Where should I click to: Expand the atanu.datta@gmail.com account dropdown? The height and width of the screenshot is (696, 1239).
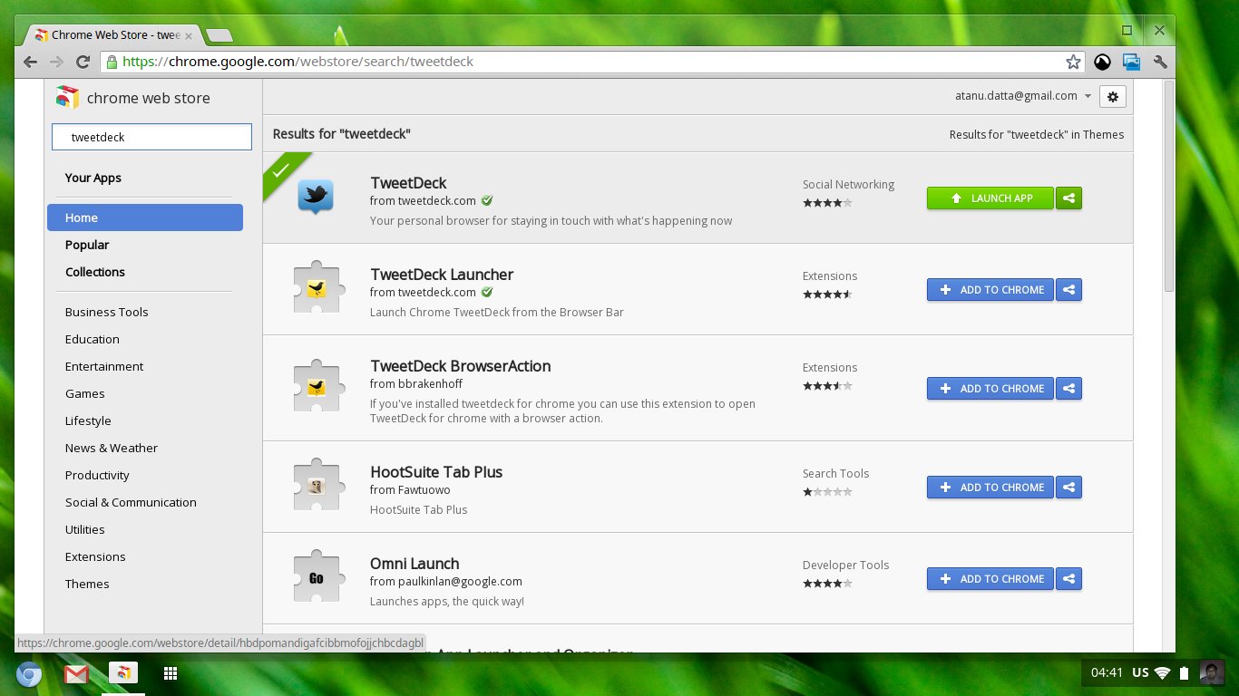pos(1023,96)
